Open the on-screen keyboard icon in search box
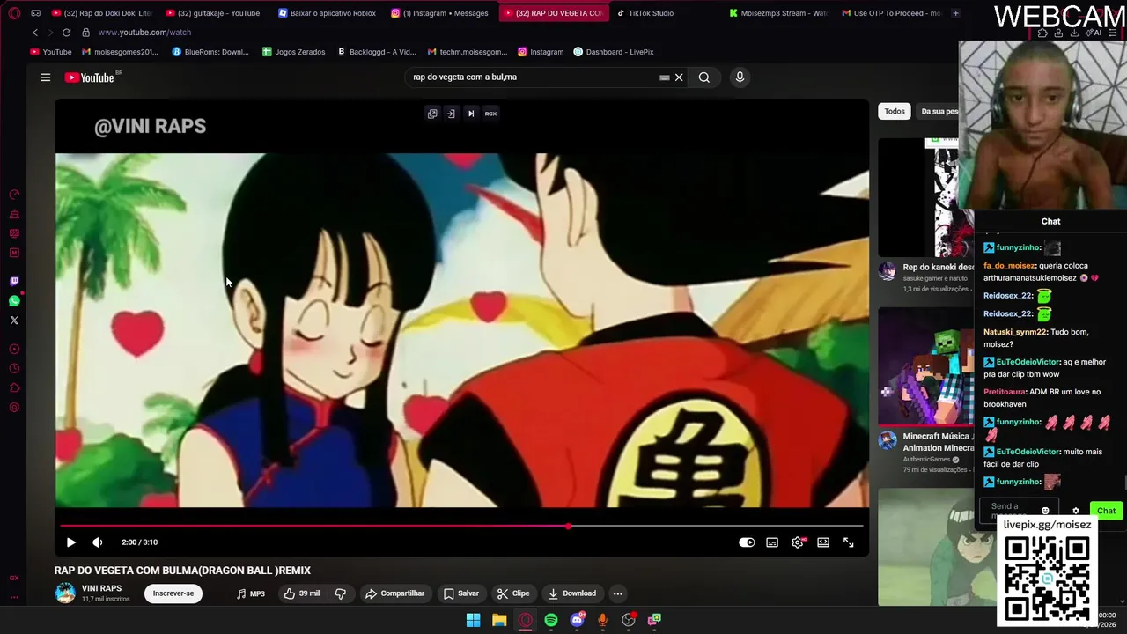1127x634 pixels. (665, 77)
